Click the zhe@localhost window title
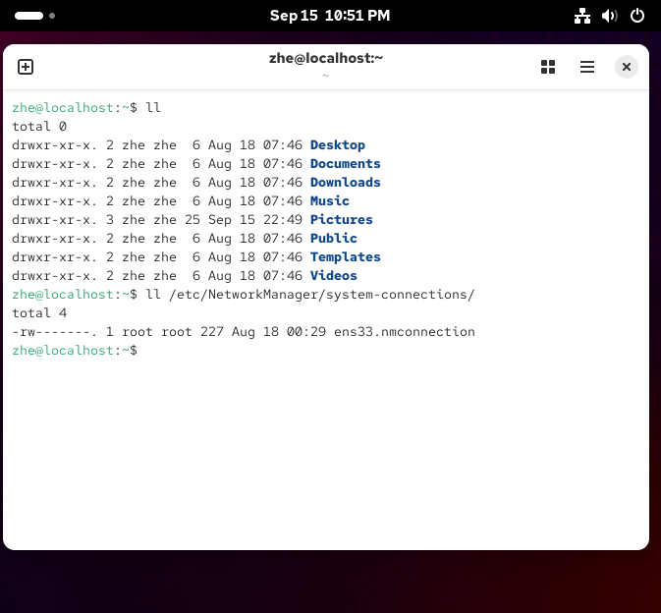Screen dimensions: 661x613 pos(325,58)
